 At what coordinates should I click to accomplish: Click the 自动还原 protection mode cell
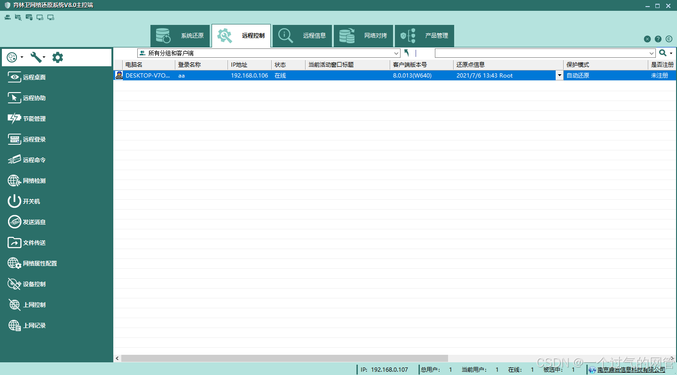606,76
